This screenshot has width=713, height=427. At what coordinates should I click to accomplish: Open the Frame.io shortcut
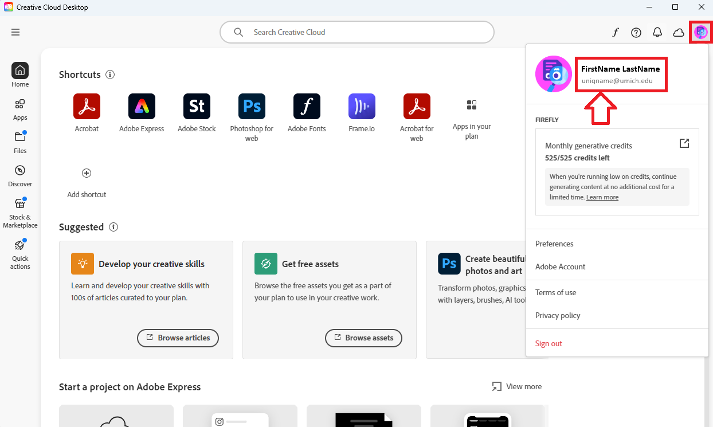point(362,107)
